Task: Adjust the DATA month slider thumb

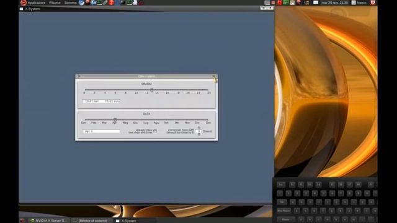Action: pos(115,120)
